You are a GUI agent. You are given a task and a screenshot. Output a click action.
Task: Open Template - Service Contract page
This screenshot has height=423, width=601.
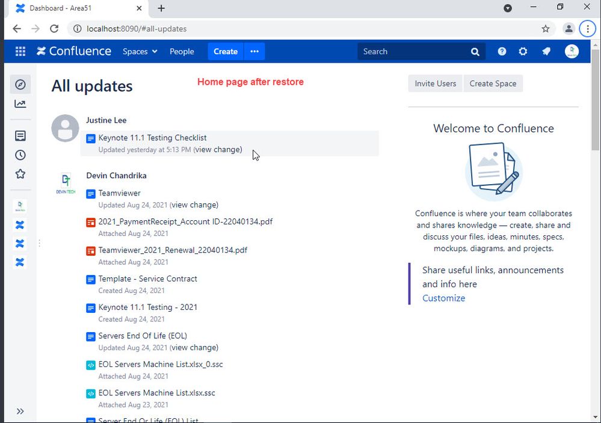click(147, 279)
